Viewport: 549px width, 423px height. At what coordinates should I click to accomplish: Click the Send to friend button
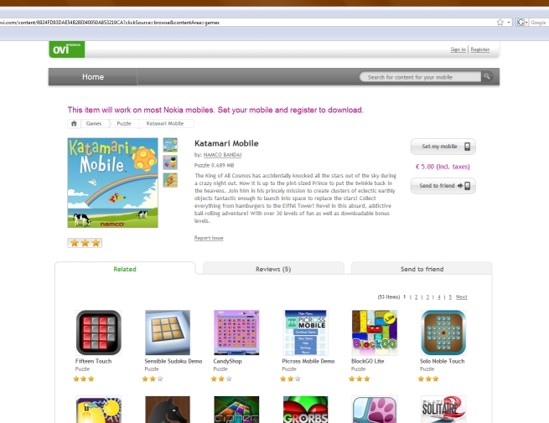tap(443, 185)
